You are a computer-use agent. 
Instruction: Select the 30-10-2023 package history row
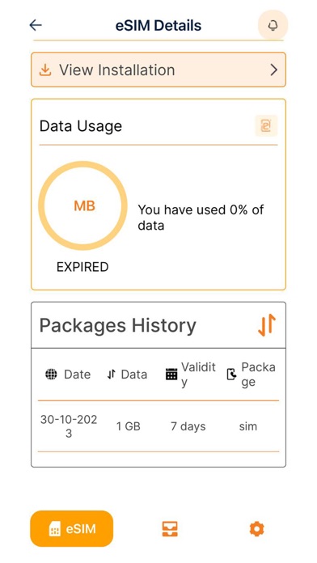click(158, 426)
